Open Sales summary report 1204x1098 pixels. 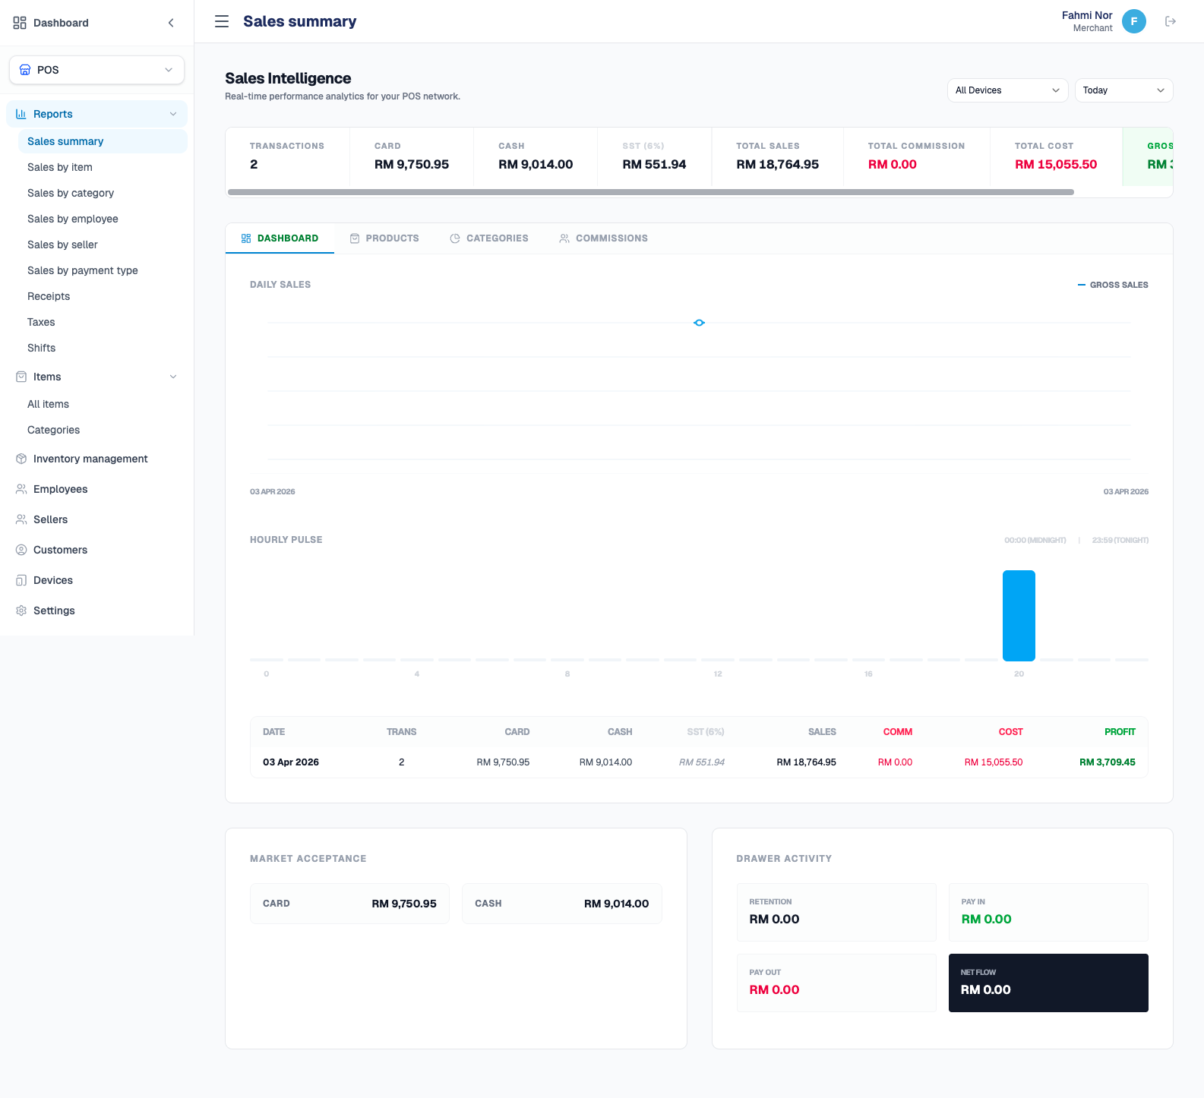point(103,141)
